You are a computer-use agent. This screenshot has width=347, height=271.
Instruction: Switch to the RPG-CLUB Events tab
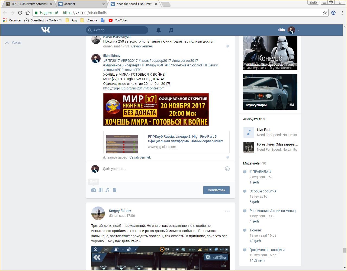point(29,4)
